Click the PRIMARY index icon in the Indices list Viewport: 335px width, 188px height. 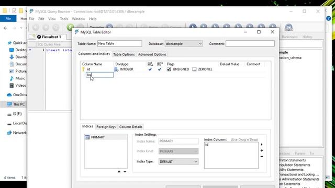click(x=87, y=137)
